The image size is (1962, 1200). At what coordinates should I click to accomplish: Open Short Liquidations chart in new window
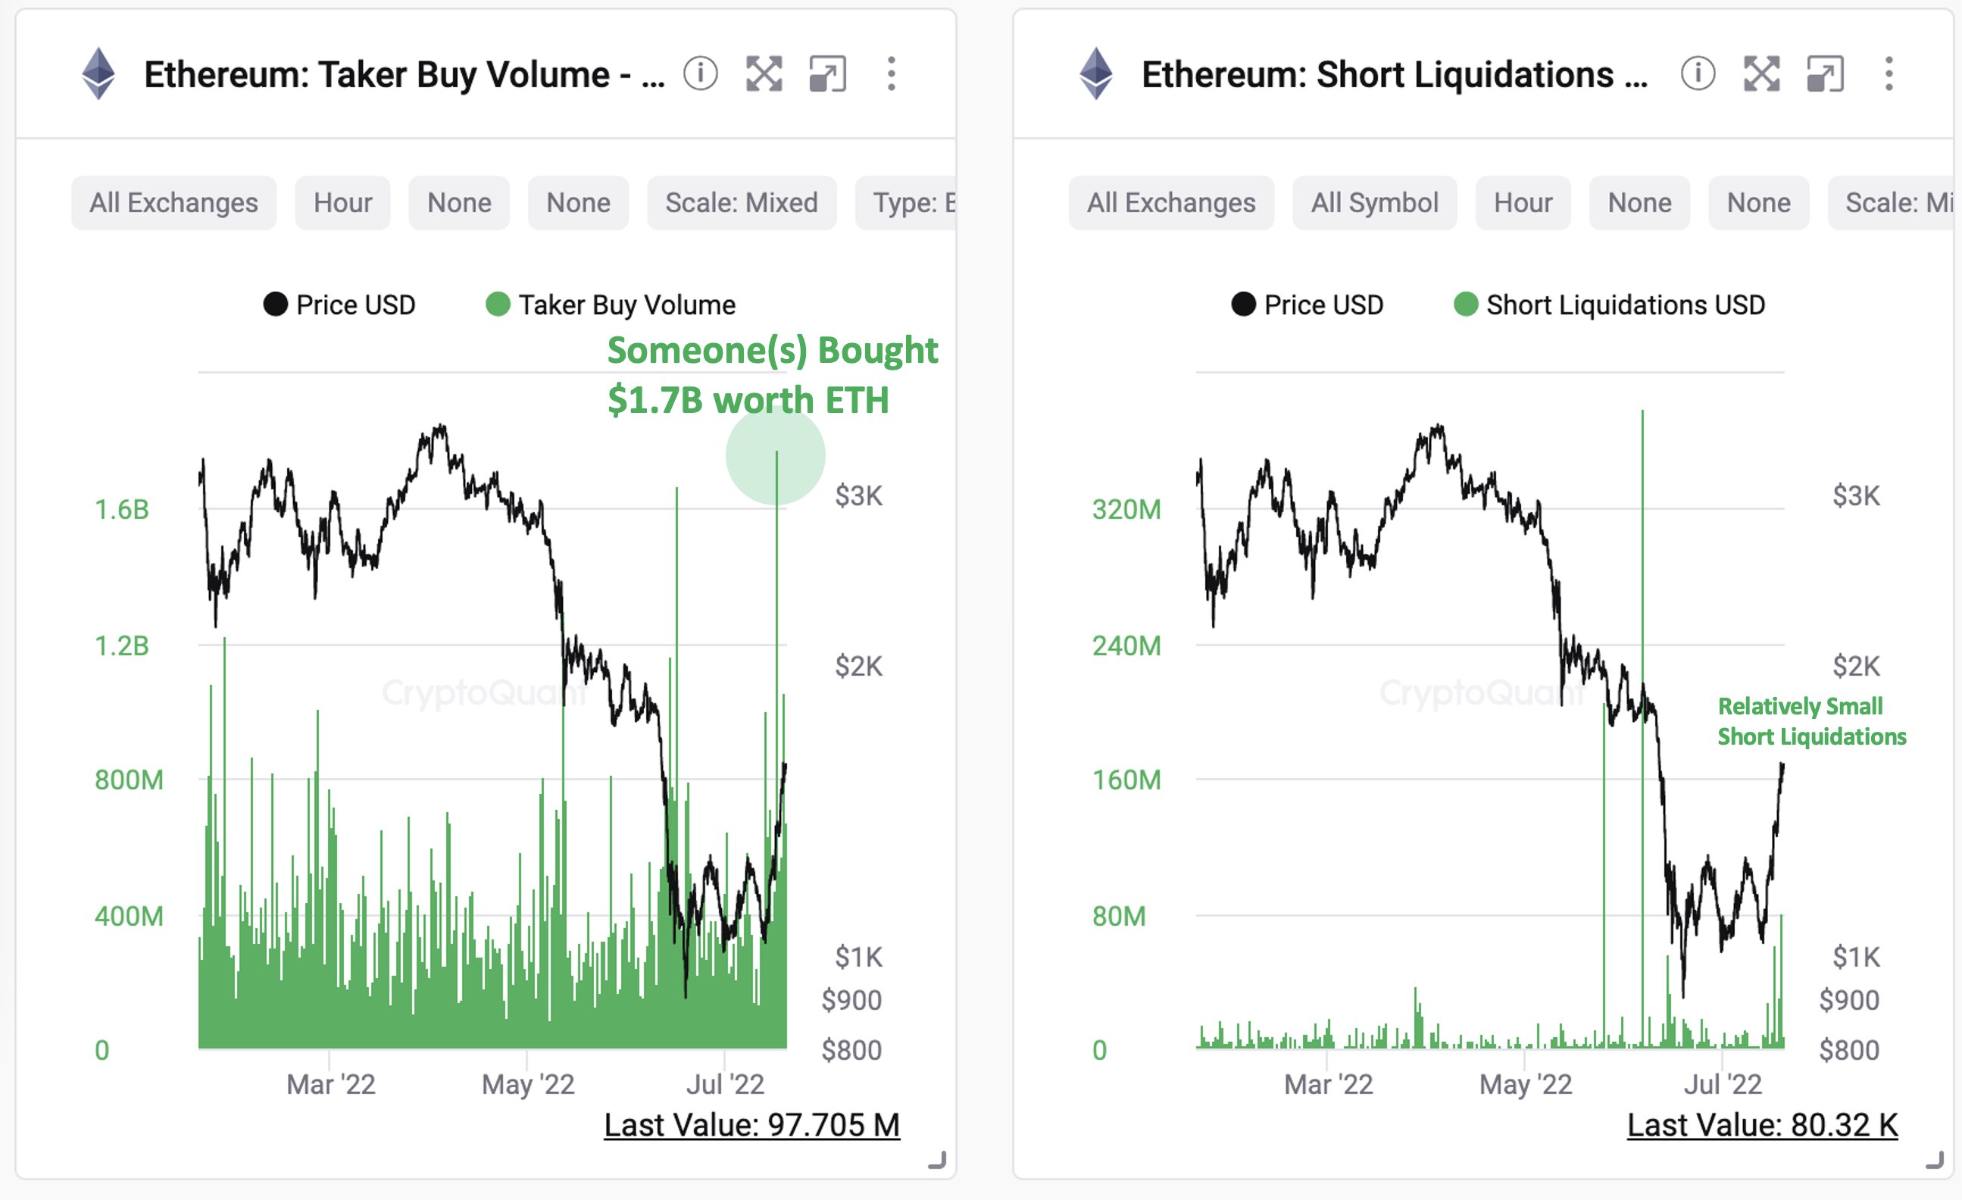click(x=1825, y=74)
